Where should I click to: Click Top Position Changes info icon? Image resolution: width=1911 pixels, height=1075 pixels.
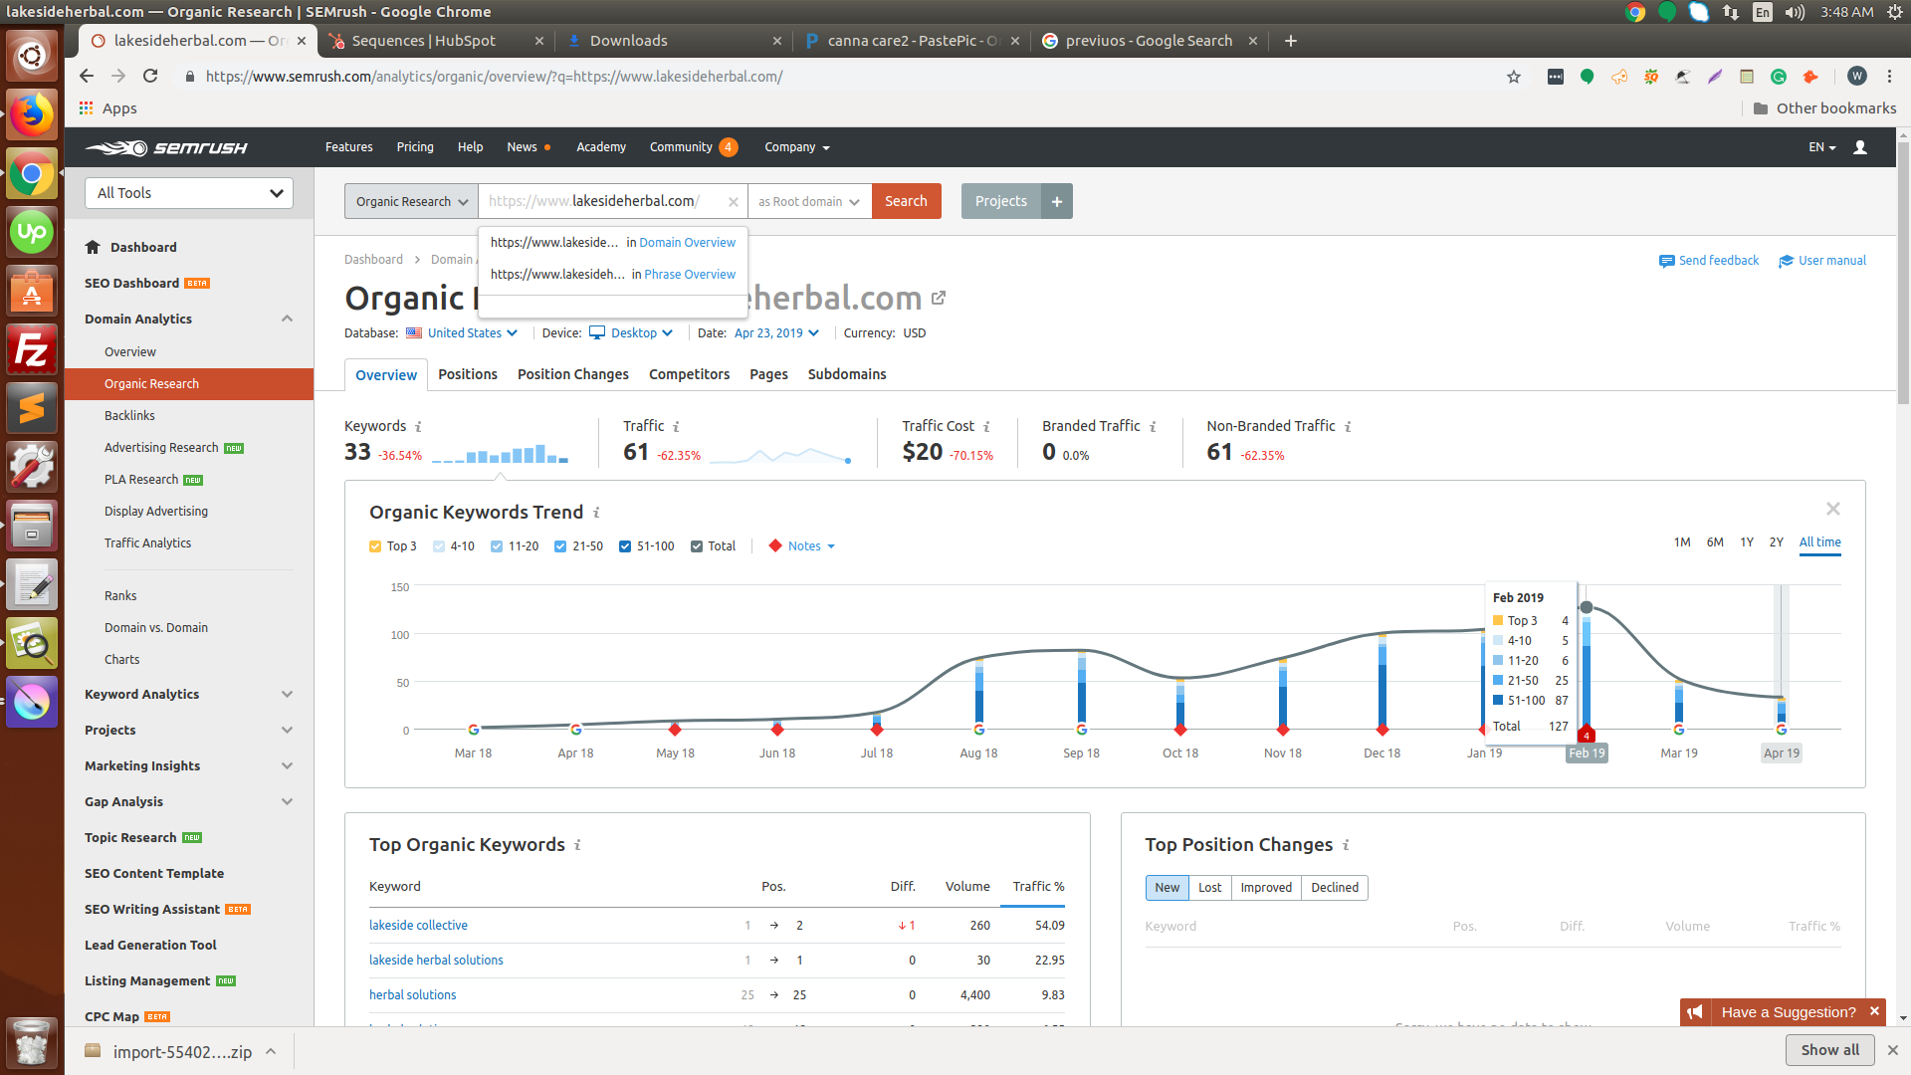[x=1346, y=845]
